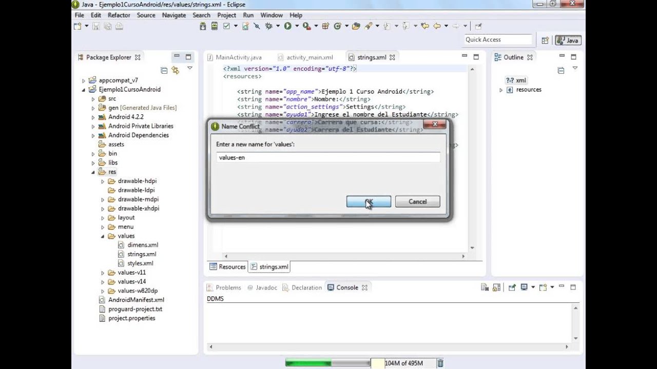This screenshot has width=657, height=369.
Task: Click the Debug bug icon in toolbar
Action: click(x=268, y=26)
